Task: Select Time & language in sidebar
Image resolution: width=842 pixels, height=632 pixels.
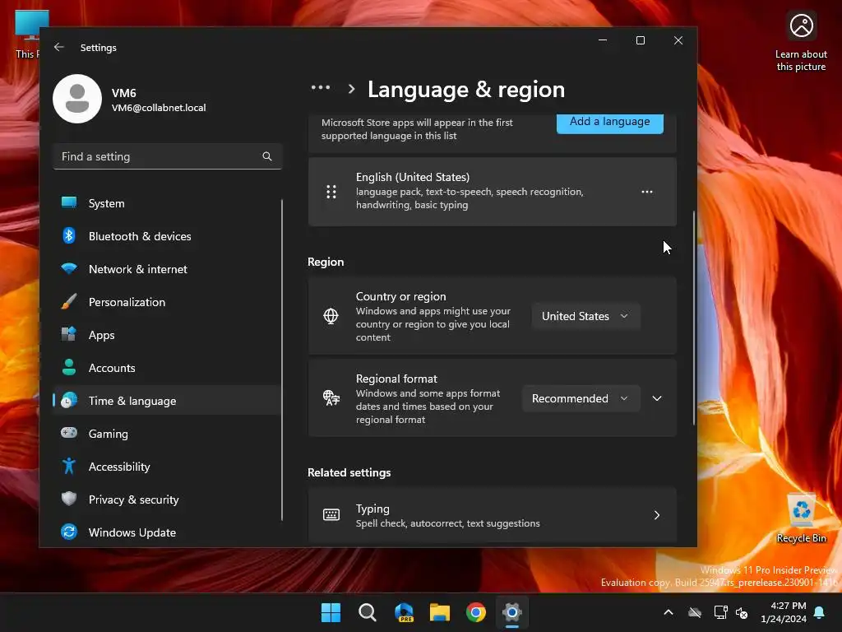Action: pos(166,401)
